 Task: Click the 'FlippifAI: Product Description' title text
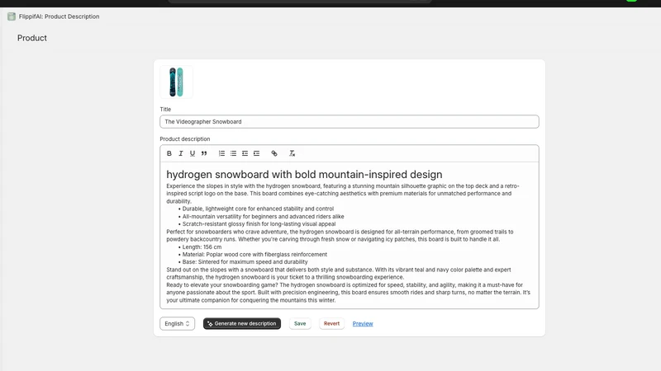tap(59, 16)
